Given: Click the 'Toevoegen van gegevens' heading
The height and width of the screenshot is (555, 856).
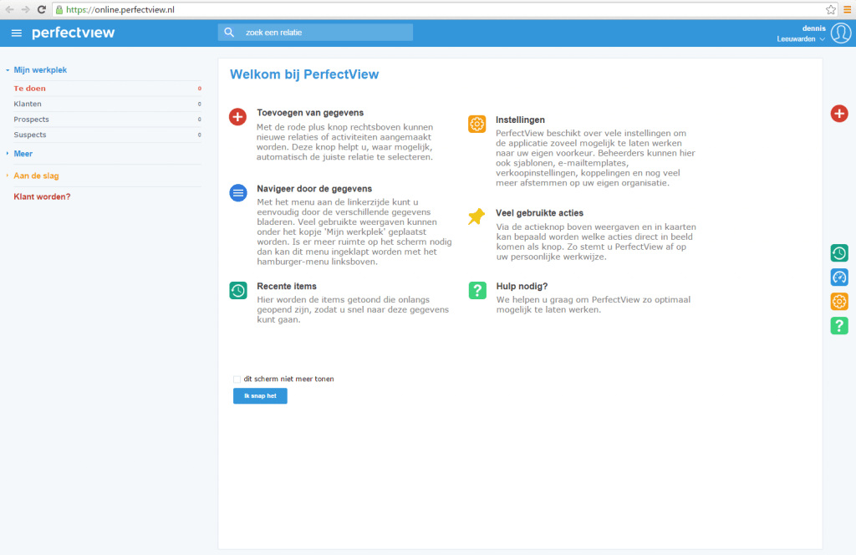Looking at the screenshot, I should [x=310, y=113].
